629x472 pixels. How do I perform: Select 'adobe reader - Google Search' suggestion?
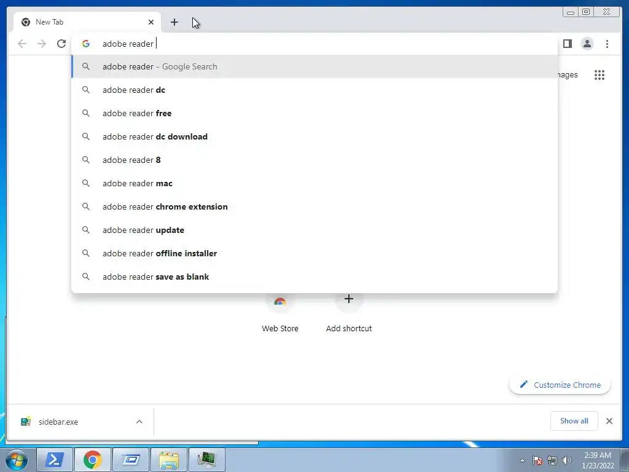pos(314,66)
